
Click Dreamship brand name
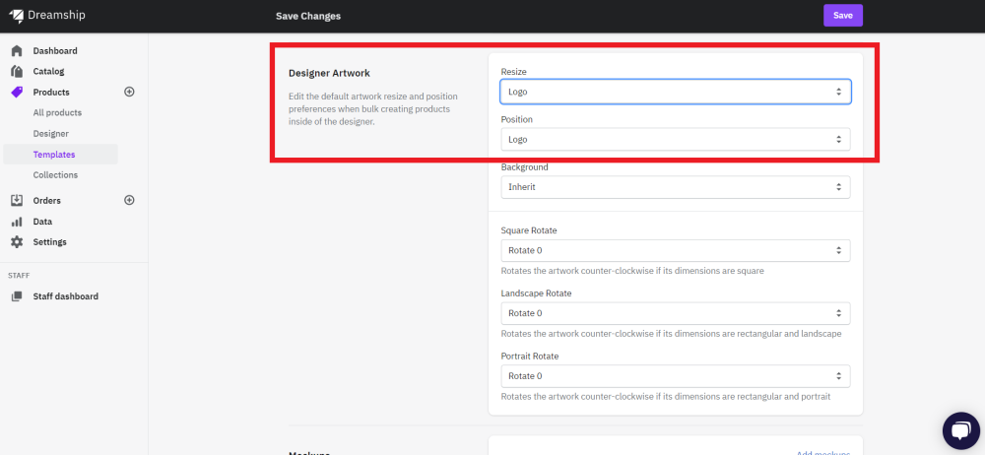tap(56, 16)
